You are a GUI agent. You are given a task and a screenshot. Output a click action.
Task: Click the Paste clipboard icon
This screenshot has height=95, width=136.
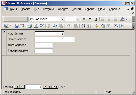click(x=61, y=26)
